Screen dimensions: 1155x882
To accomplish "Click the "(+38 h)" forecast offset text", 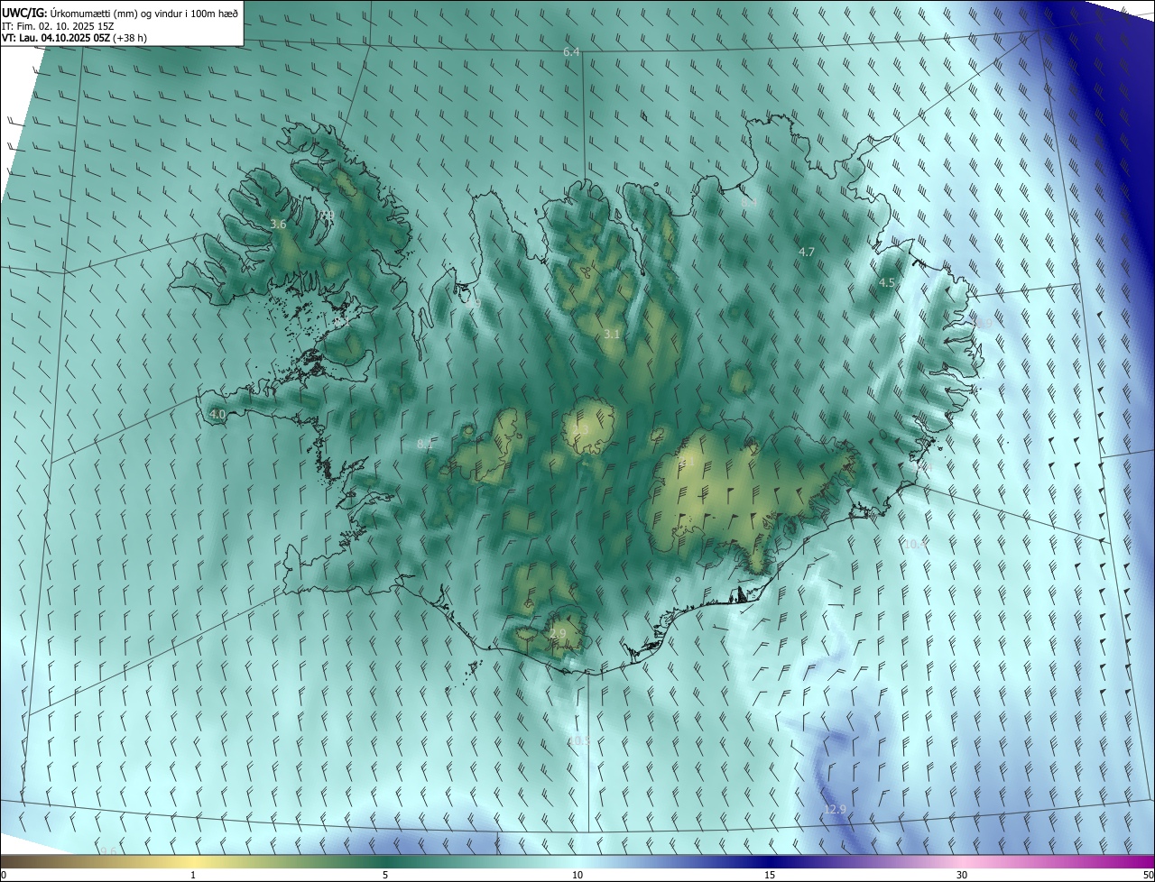I will click(130, 38).
